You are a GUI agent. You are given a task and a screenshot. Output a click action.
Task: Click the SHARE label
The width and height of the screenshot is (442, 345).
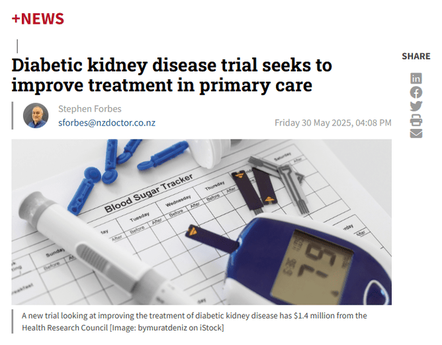click(x=416, y=56)
